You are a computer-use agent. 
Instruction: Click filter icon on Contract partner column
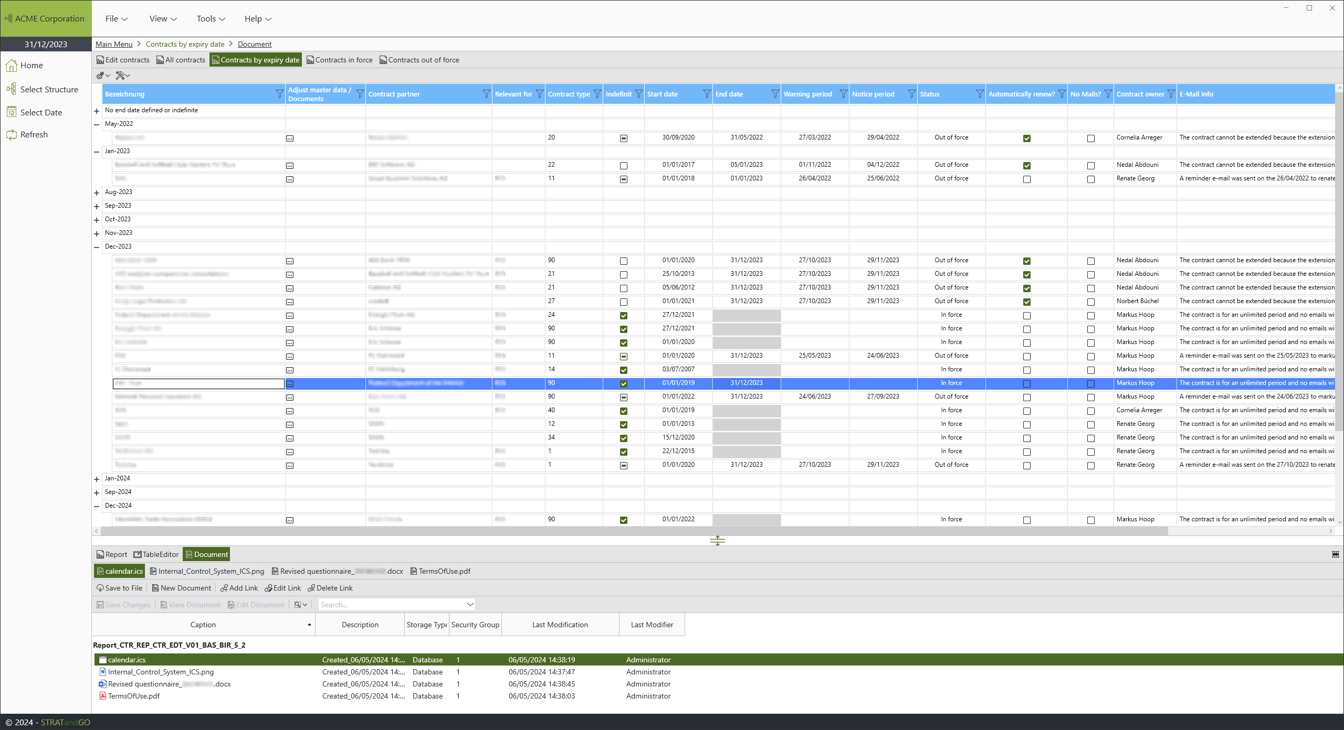point(486,94)
